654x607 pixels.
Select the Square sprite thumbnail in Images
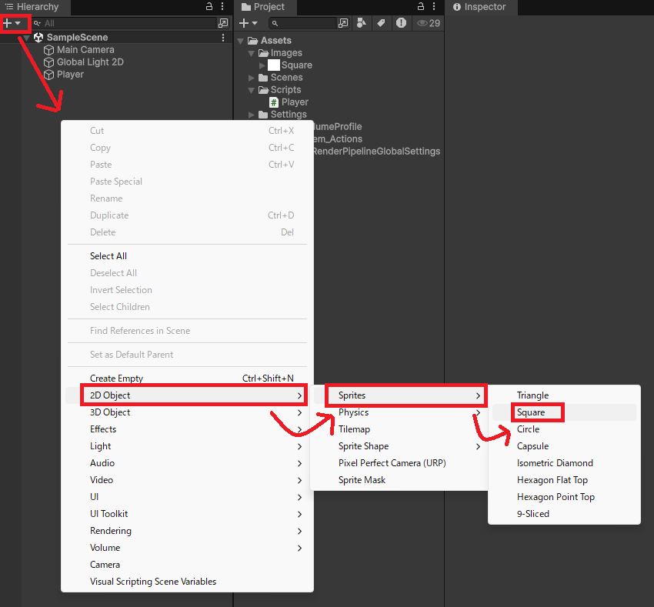tap(274, 65)
